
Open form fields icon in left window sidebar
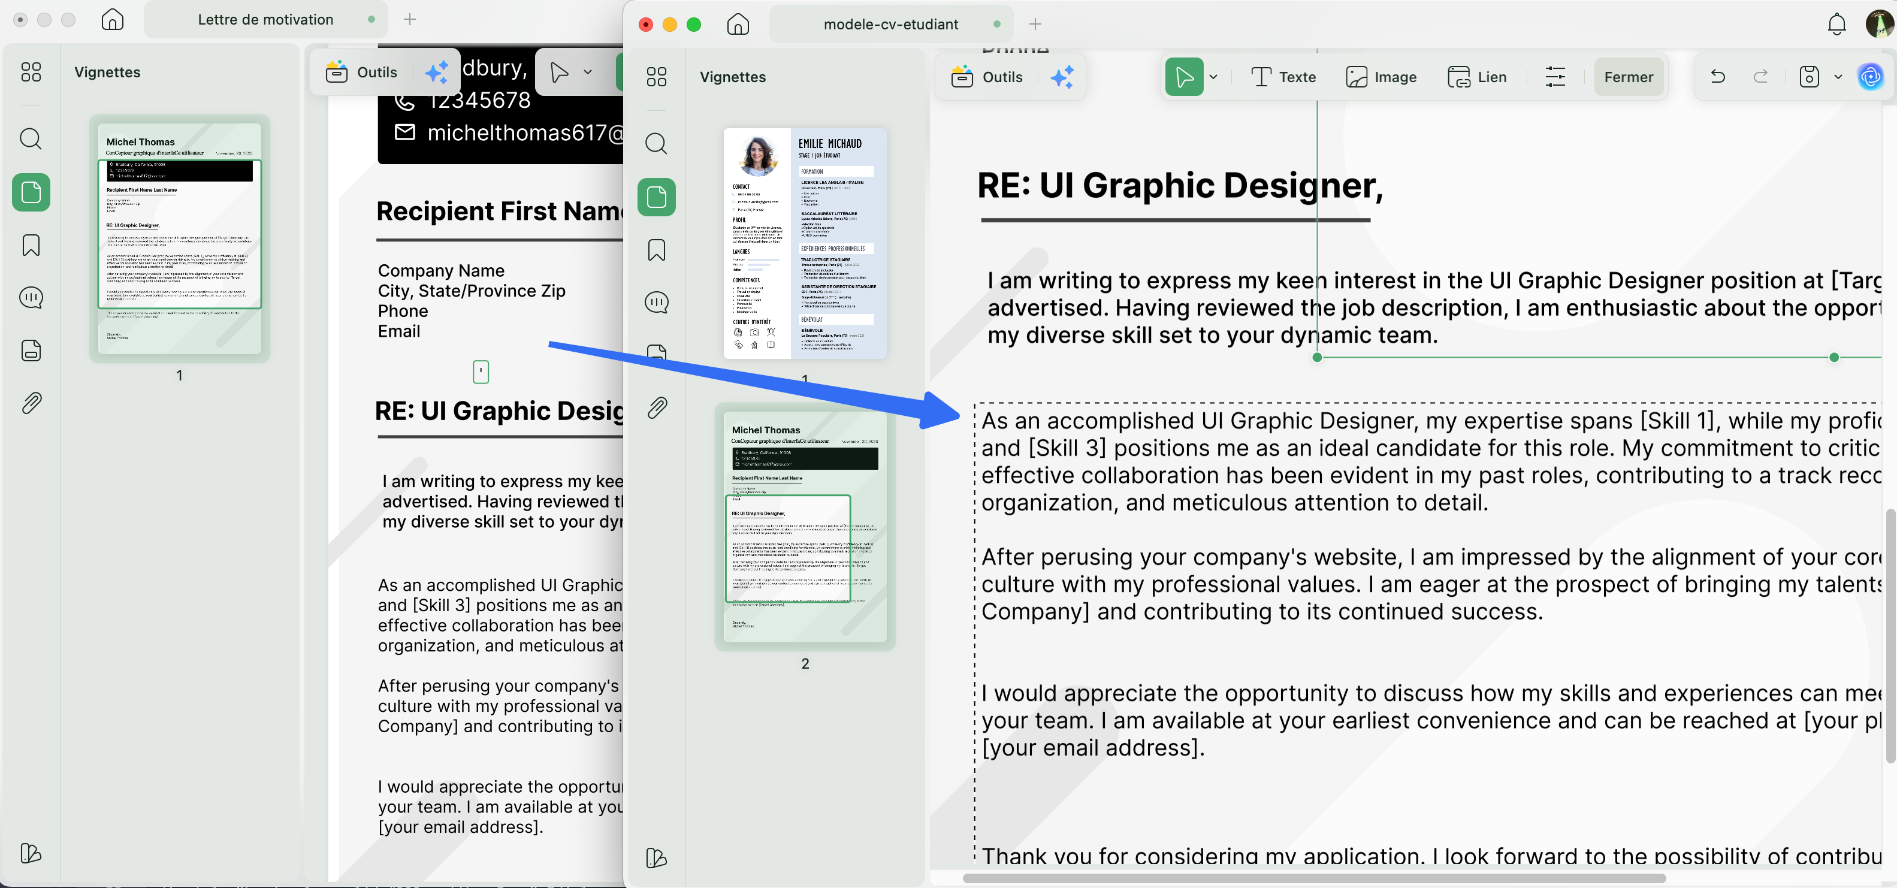[31, 351]
